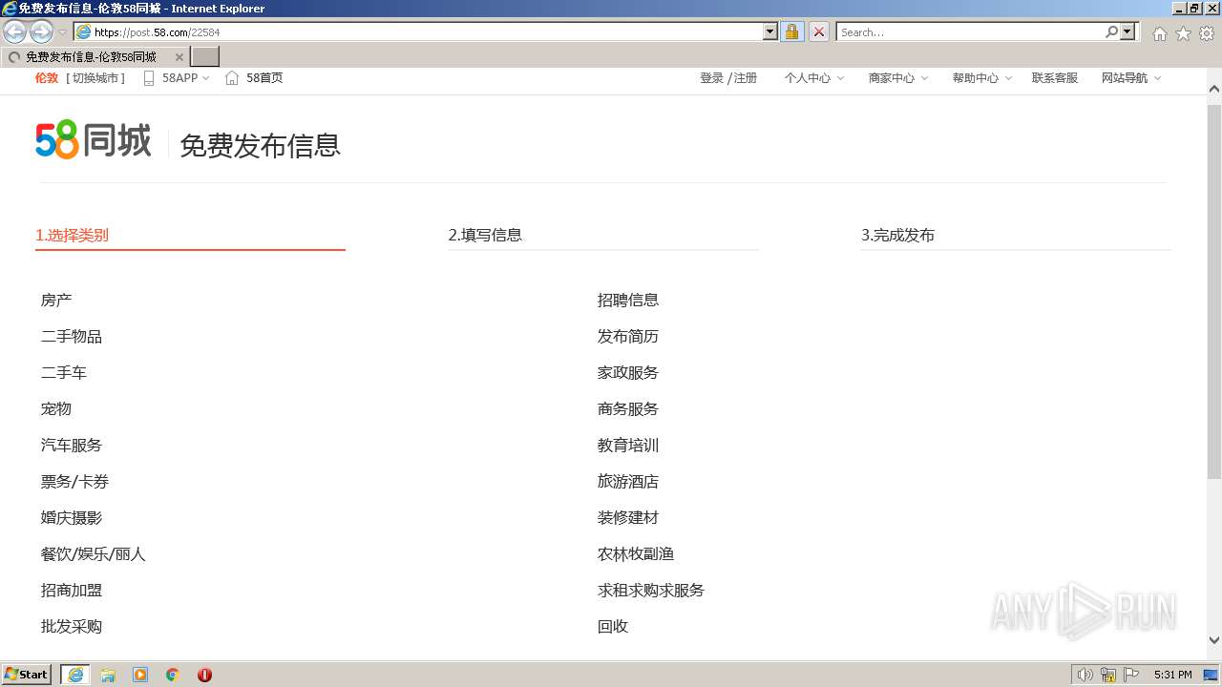This screenshot has height=687, width=1222.
Task: Click the 登录 link
Action: point(711,78)
